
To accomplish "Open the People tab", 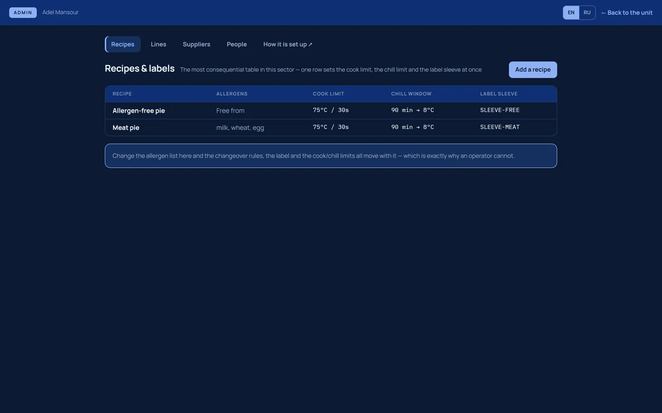I will click(x=237, y=44).
